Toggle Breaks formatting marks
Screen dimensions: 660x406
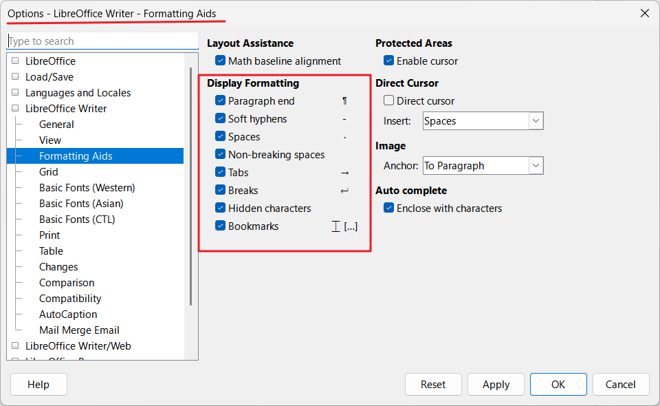220,190
